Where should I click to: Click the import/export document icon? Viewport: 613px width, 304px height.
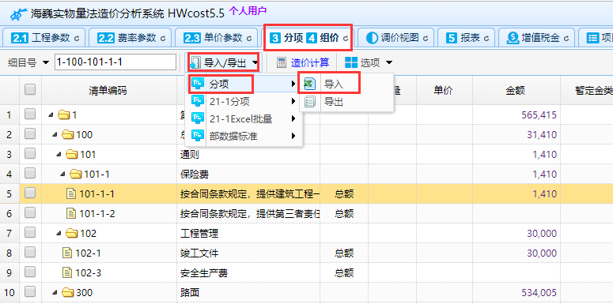[195, 62]
